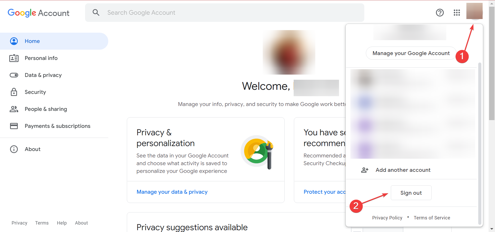This screenshot has width=495, height=232.
Task: Click the large profile photo
Action: [289, 52]
